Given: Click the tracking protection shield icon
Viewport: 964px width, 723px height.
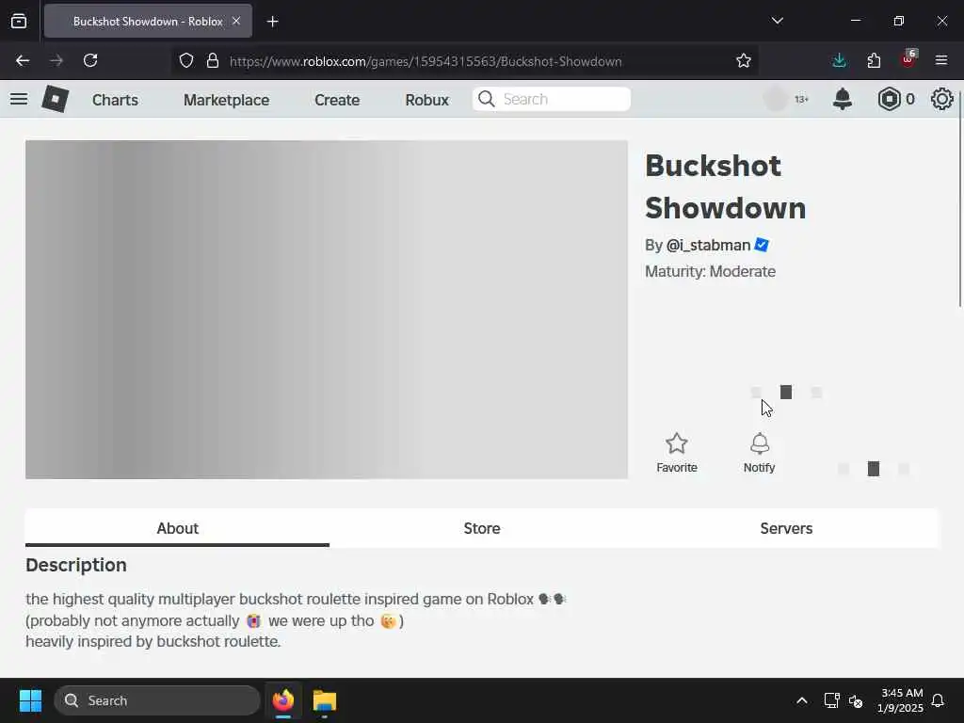Looking at the screenshot, I should [x=186, y=60].
